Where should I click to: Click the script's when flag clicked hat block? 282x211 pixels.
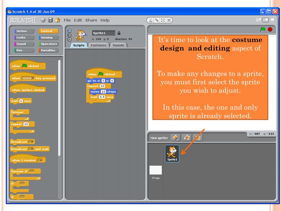104,73
